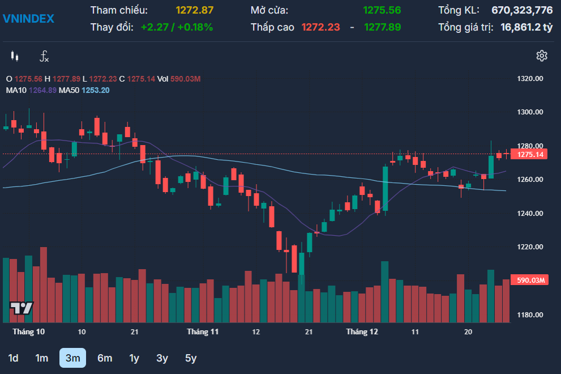The image size is (561, 374).
Task: Select the 3m time range
Action: point(72,358)
